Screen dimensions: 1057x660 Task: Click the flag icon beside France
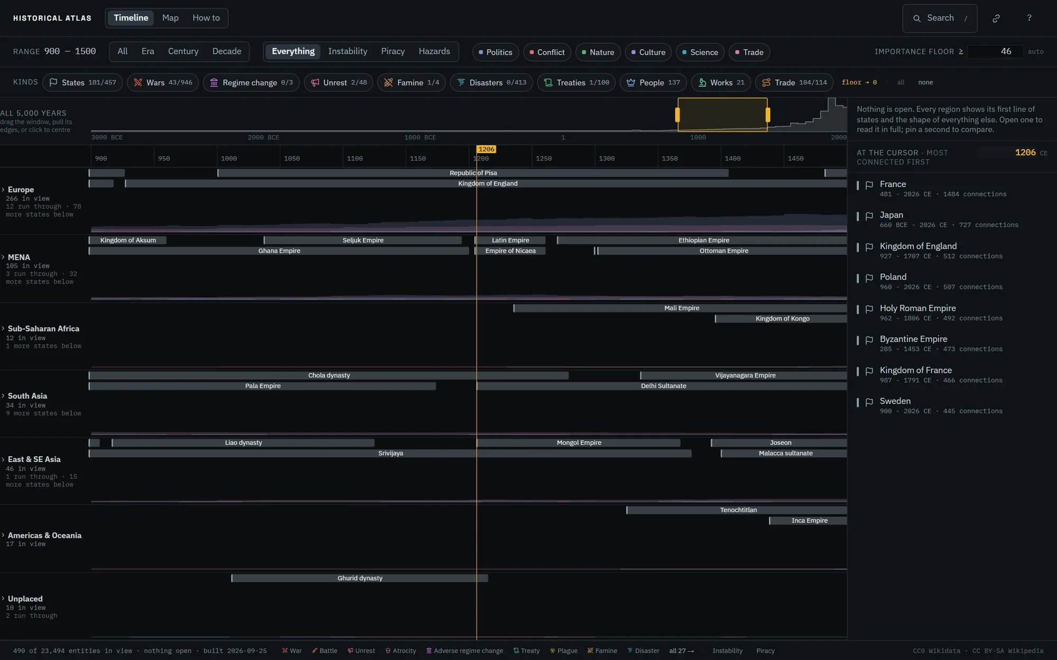point(869,185)
